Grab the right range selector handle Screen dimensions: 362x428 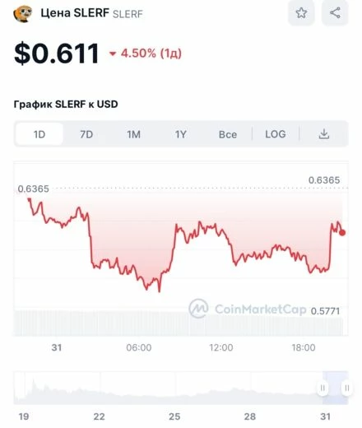coord(346,388)
